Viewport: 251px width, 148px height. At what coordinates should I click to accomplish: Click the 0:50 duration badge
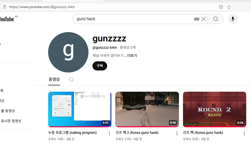point(173,123)
